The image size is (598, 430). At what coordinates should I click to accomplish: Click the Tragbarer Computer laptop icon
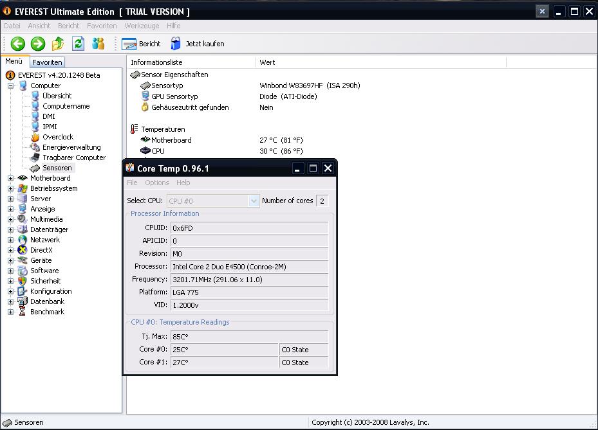[x=35, y=157]
